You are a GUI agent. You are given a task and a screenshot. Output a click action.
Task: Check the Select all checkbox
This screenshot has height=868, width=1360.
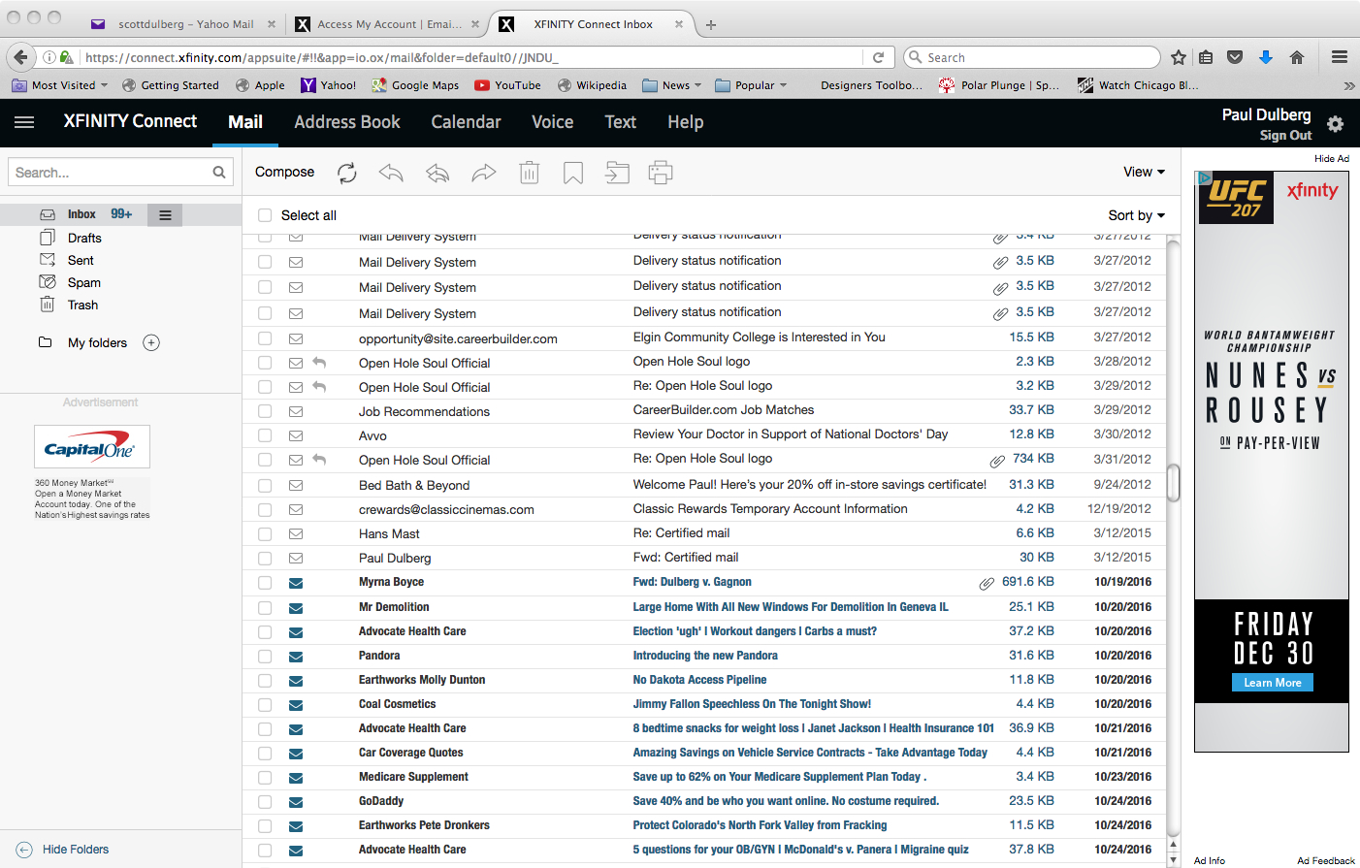click(x=265, y=215)
